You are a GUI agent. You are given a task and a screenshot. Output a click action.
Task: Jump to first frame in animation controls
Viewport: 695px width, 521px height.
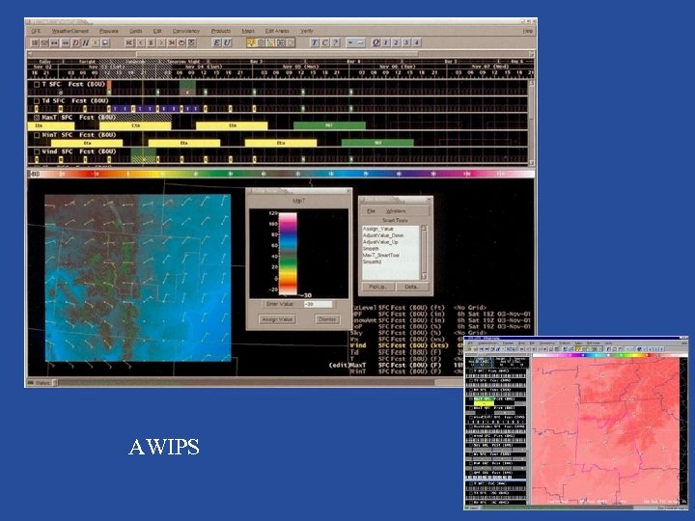129,43
